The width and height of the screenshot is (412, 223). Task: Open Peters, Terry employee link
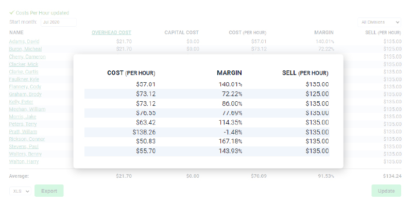click(23, 124)
